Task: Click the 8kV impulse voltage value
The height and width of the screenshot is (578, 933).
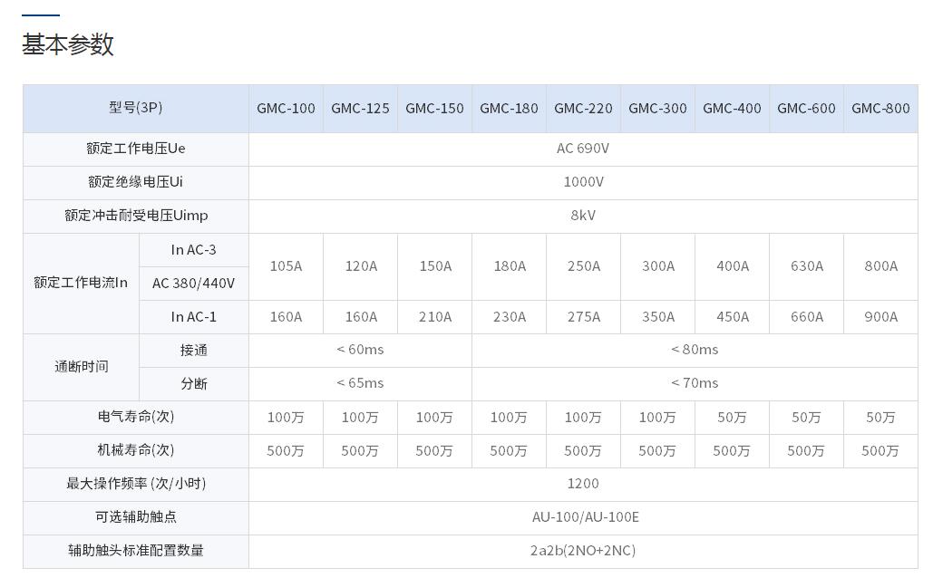Action: (x=583, y=216)
